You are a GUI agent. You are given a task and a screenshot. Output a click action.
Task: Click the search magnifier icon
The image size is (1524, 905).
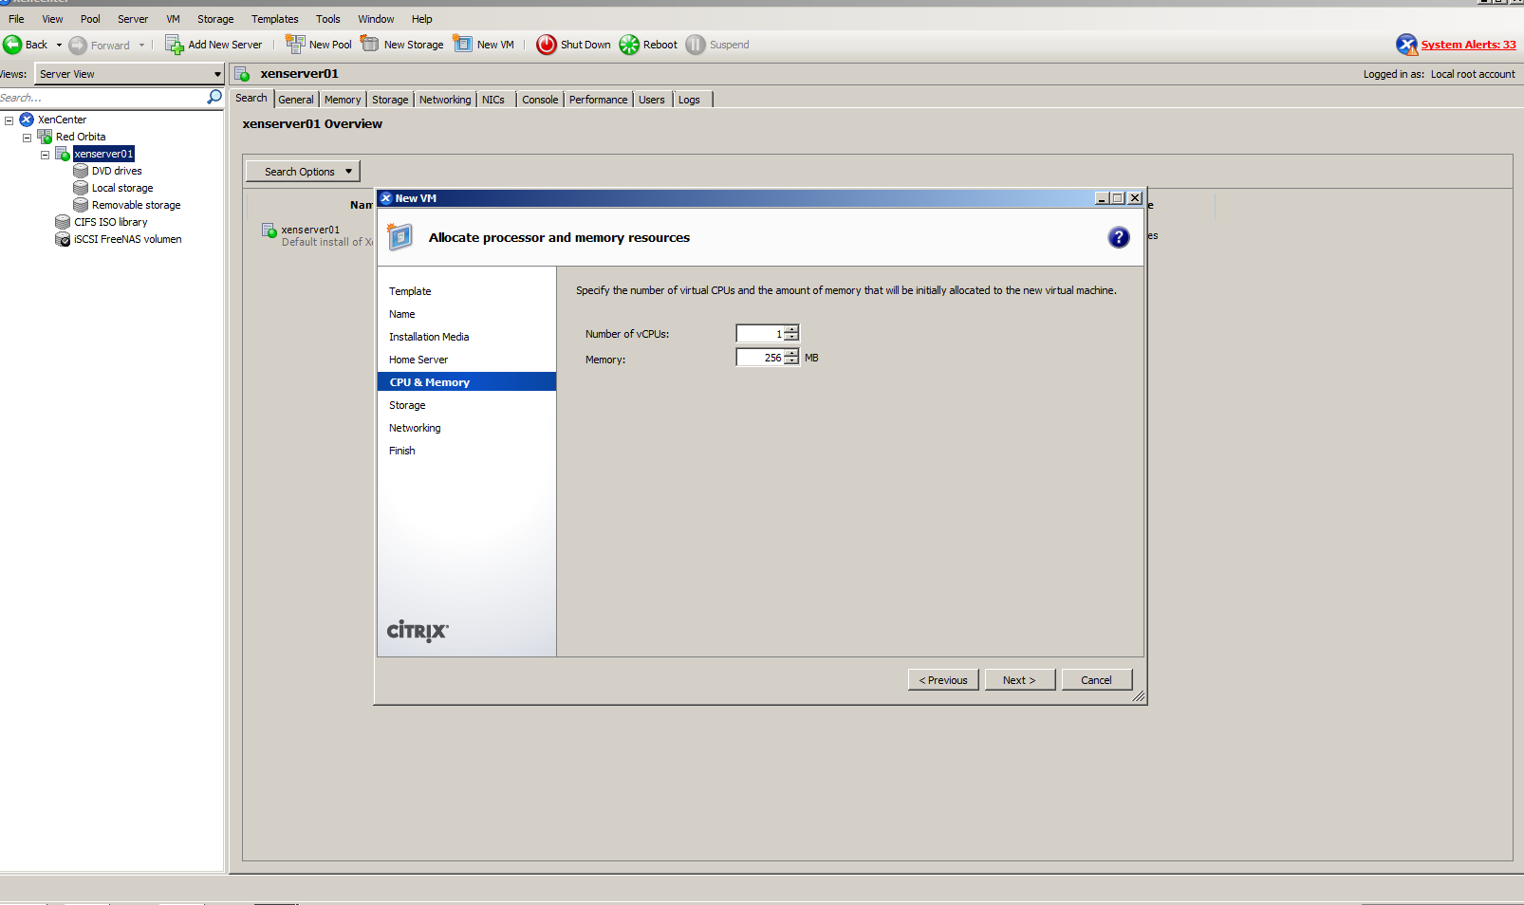214,97
